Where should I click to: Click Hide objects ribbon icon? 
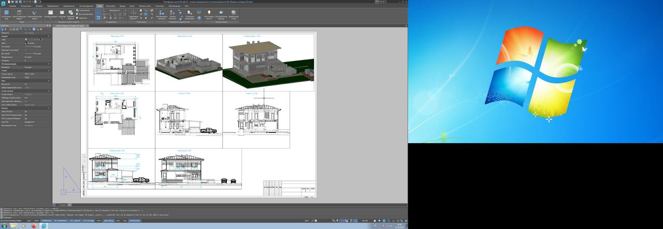pyautogui.click(x=171, y=13)
